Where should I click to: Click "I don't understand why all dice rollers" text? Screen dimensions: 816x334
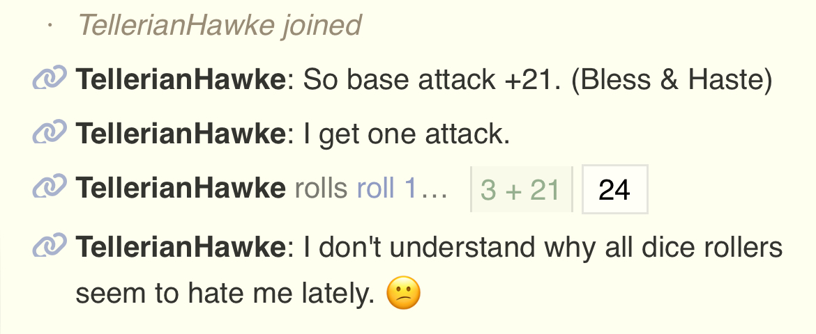(x=543, y=247)
